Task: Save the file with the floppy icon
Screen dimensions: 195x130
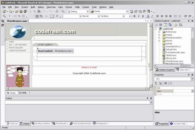Action: (21, 12)
